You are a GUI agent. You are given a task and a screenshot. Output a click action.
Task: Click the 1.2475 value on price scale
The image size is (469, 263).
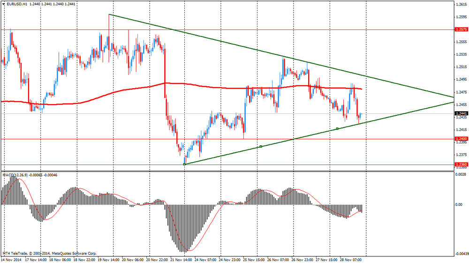[x=460, y=92]
